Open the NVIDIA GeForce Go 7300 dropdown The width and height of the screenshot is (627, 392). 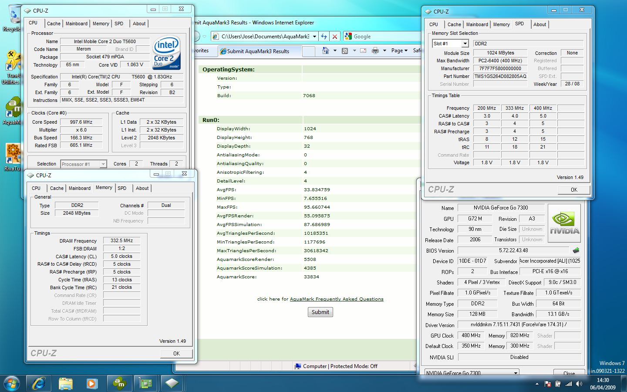(x=516, y=373)
